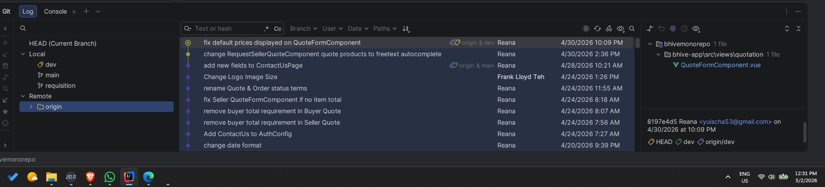Screen dimensions: 825x187
Task: Open the Date filter dropdown
Action: (x=358, y=29)
